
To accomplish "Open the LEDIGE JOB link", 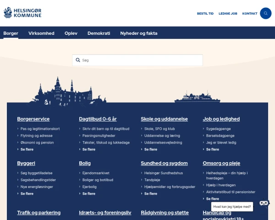I will coord(228,13).
